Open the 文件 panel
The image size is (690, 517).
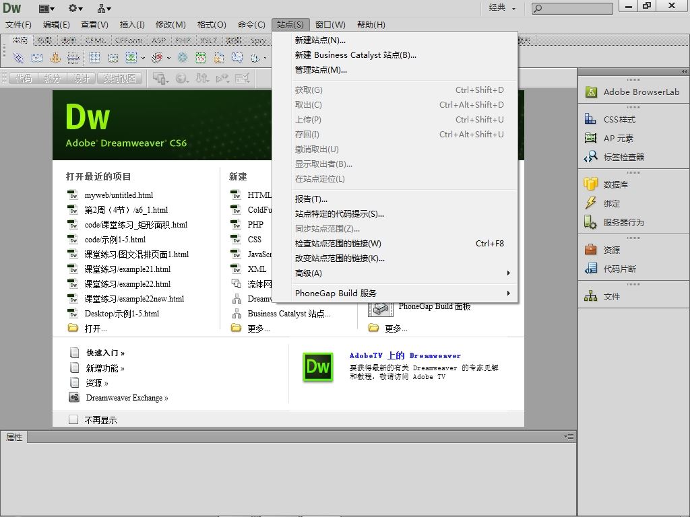pos(602,296)
